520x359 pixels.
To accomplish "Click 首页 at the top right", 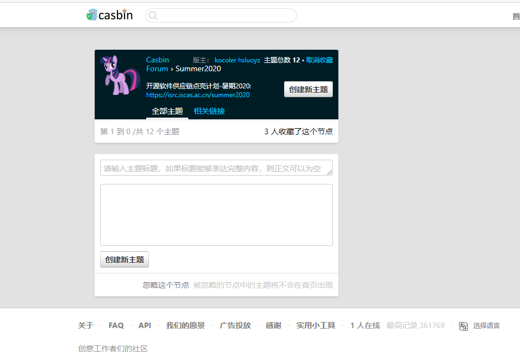I will (516, 17).
